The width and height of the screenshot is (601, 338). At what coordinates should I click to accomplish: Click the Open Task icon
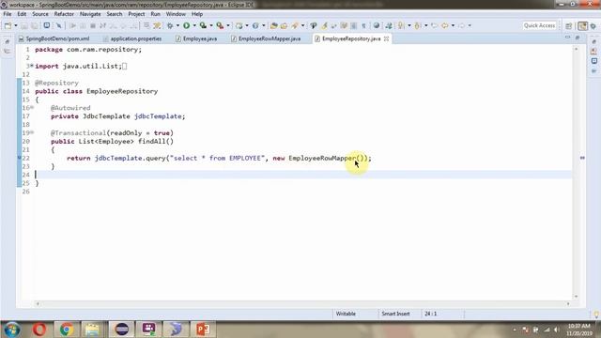coord(284,25)
